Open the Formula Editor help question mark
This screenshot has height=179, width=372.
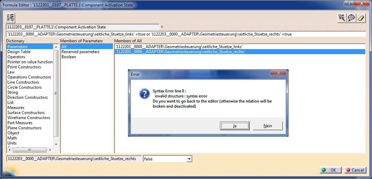[349, 3]
